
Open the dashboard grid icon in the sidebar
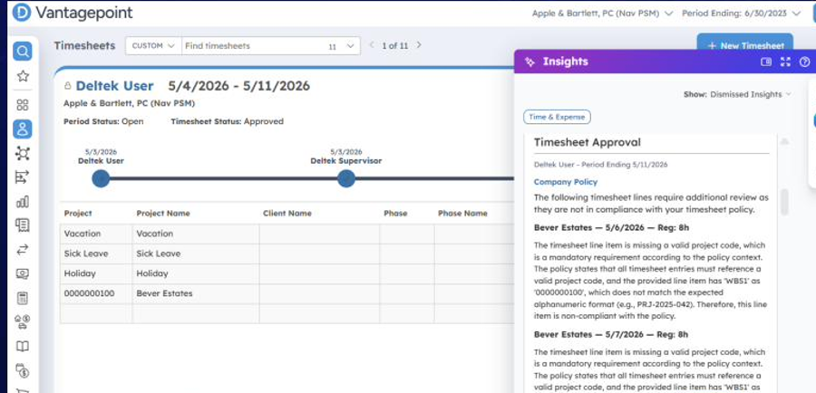pyautogui.click(x=23, y=105)
